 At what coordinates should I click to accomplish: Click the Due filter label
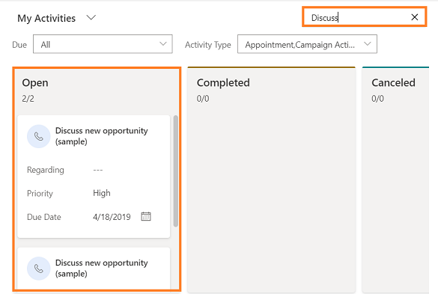click(19, 45)
